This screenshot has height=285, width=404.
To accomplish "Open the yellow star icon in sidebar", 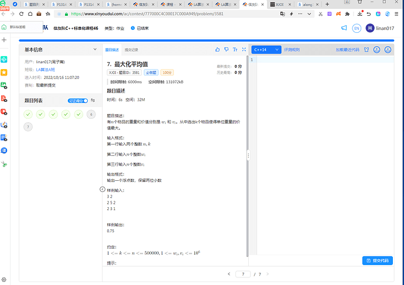I will coord(4,73).
